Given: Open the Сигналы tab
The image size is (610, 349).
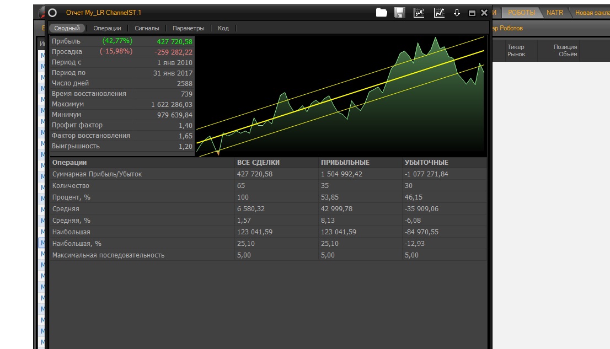Looking at the screenshot, I should (x=147, y=28).
